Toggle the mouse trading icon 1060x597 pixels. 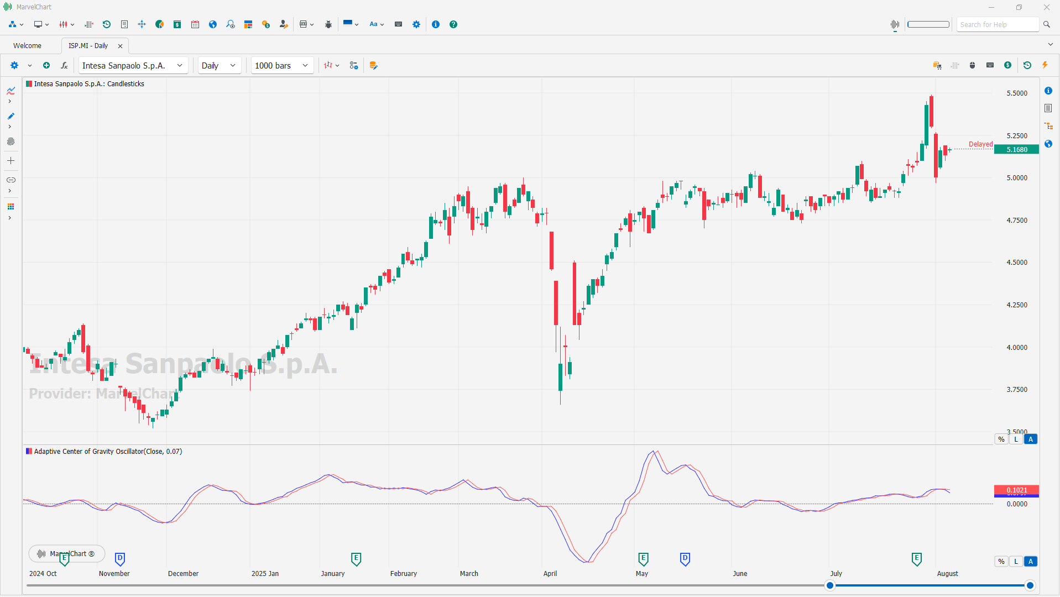pyautogui.click(x=973, y=65)
